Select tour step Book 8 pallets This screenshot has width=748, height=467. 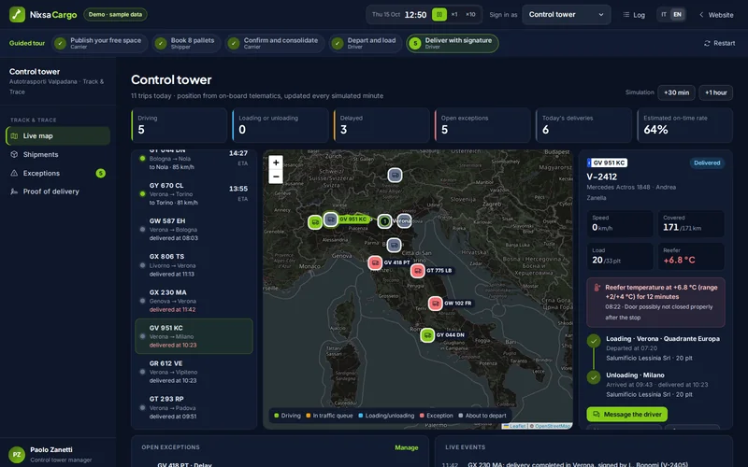coord(186,43)
